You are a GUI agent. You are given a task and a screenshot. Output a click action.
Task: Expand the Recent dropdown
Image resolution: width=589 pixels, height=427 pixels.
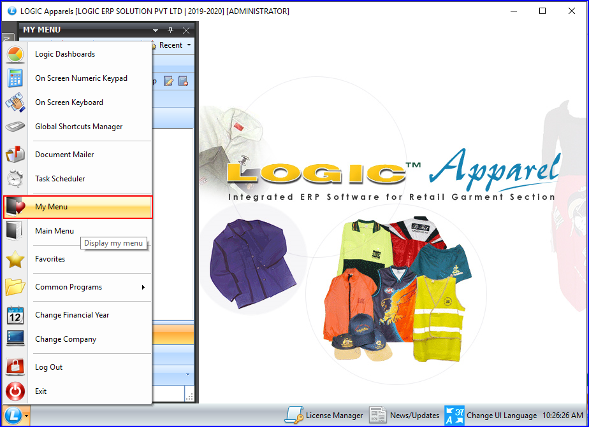tap(189, 45)
